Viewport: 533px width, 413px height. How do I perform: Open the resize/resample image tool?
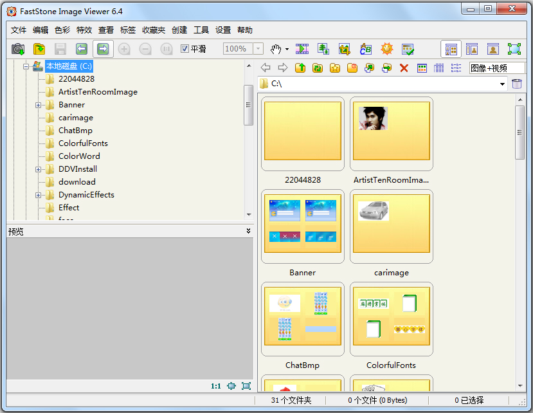click(323, 49)
